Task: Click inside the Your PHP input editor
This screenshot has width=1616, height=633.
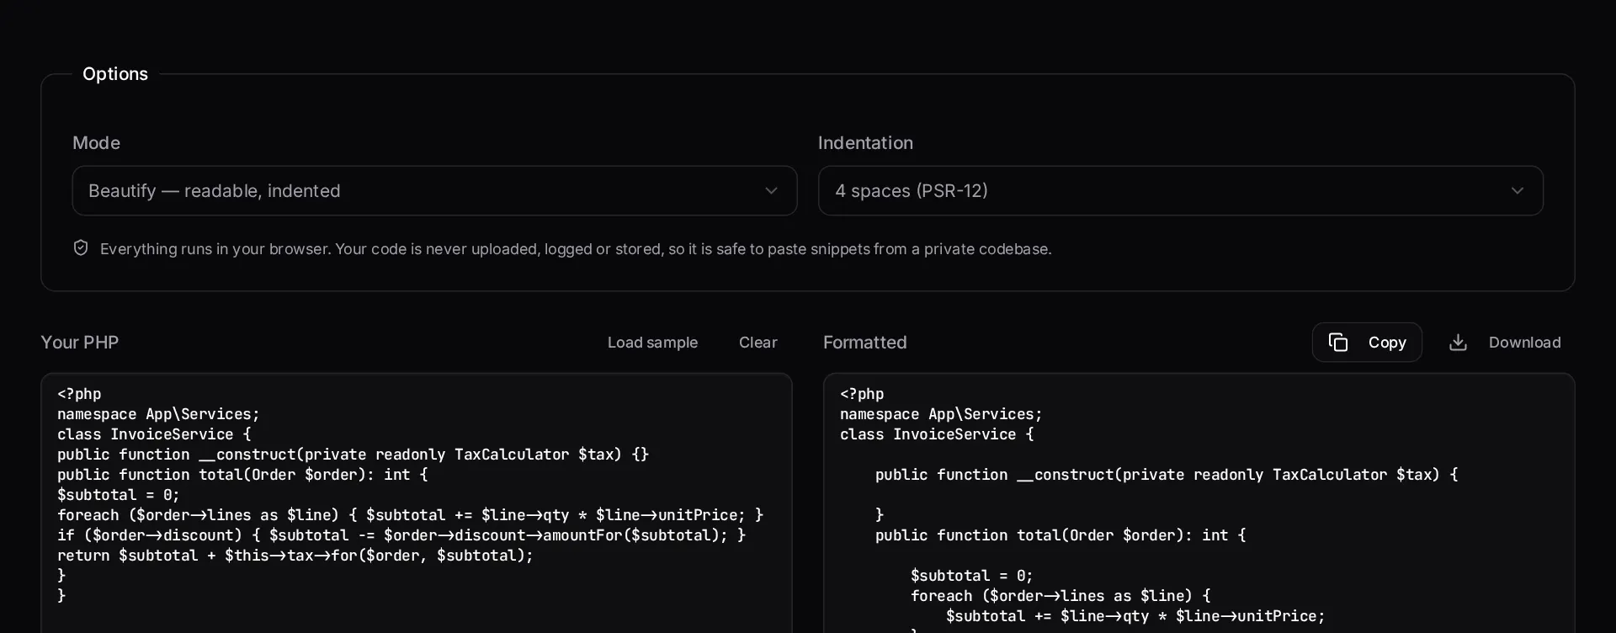Action: point(417,503)
